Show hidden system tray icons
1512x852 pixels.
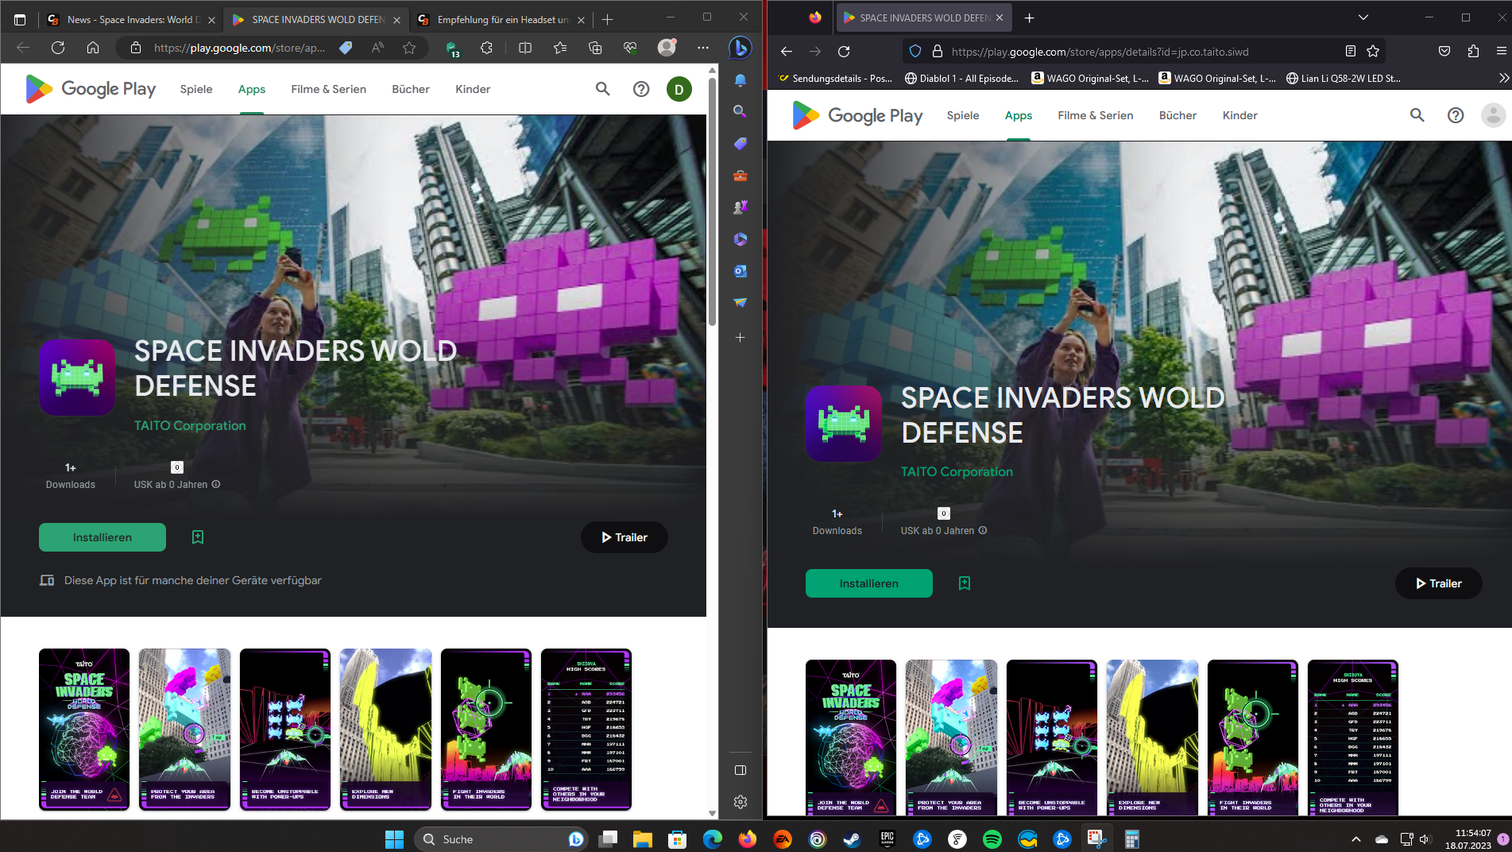(1356, 838)
